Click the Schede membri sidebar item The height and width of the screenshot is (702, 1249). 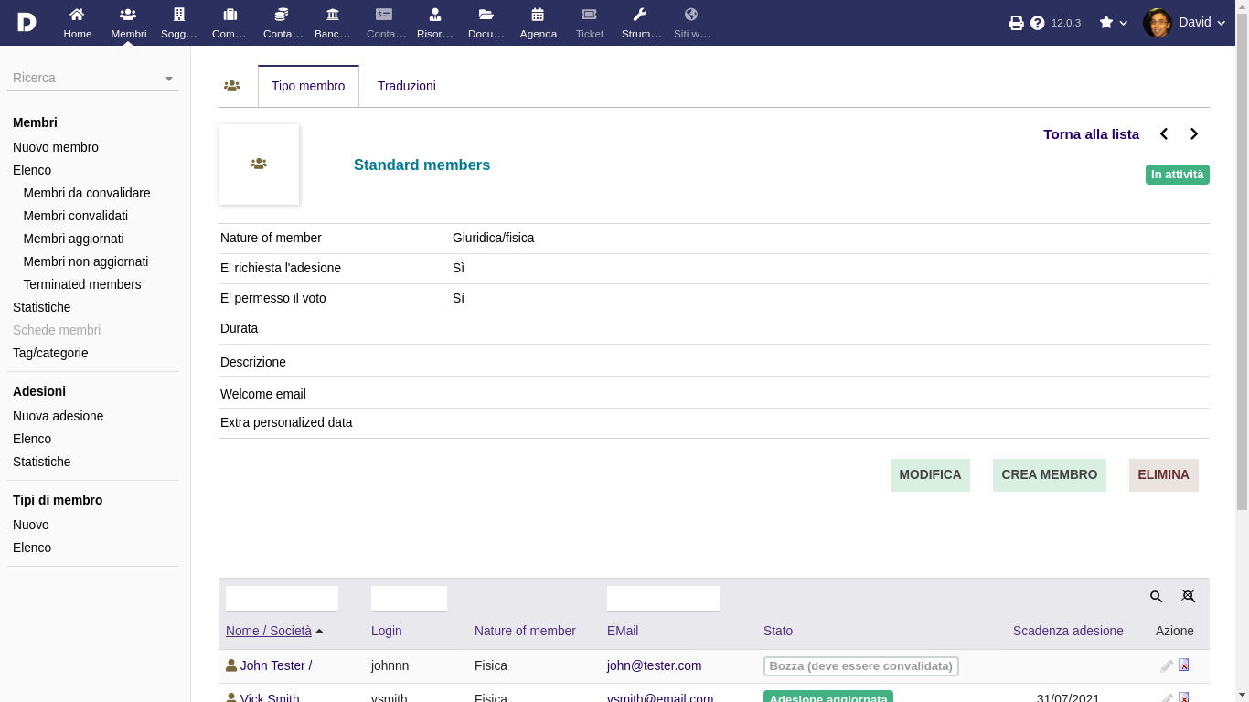pos(57,330)
